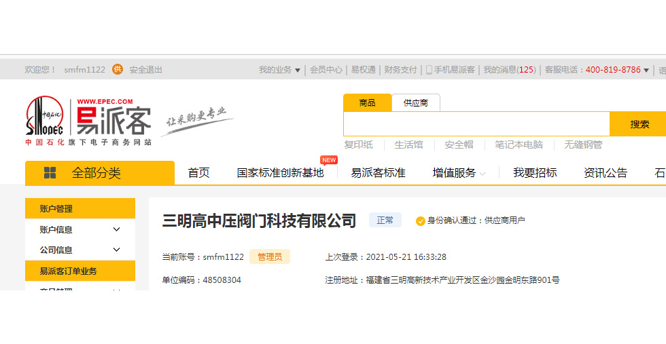Click the 搜索 search button
This screenshot has width=666, height=344.
[x=638, y=124]
